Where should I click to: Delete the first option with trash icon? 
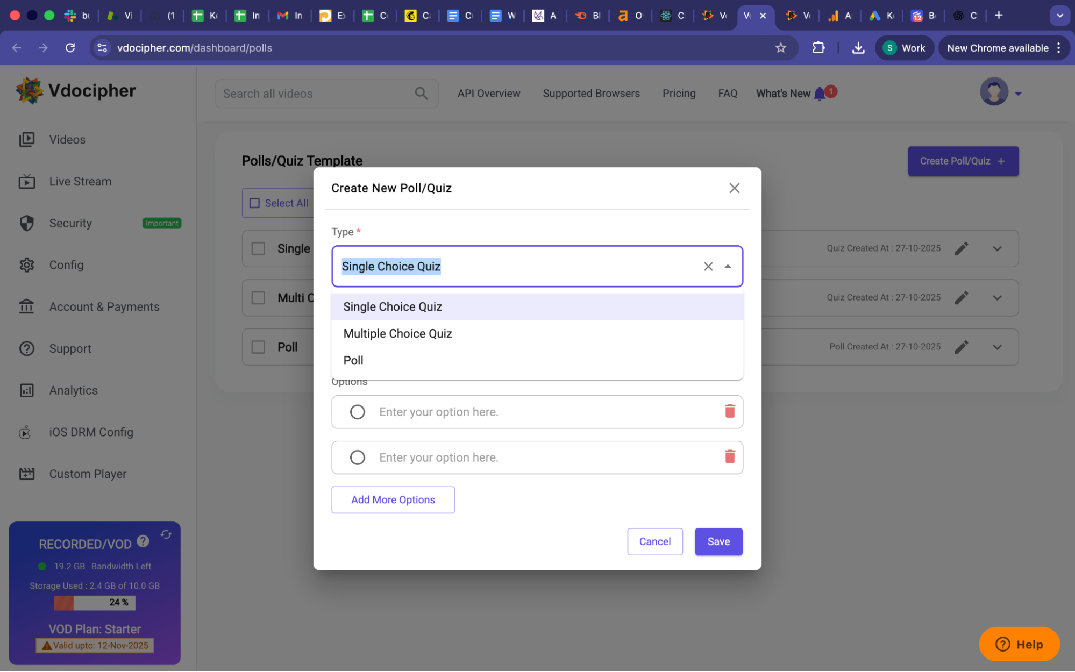point(729,411)
